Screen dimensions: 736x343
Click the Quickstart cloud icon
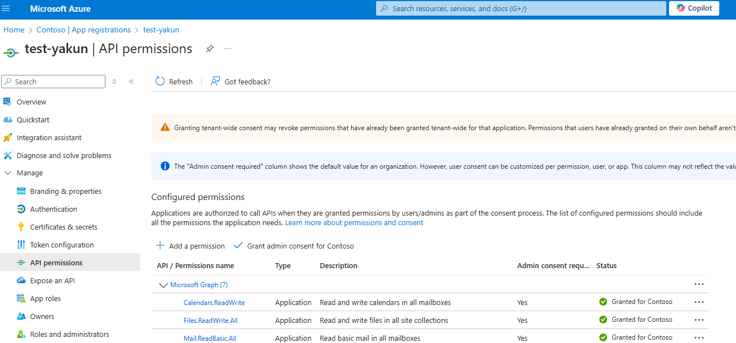coord(7,120)
